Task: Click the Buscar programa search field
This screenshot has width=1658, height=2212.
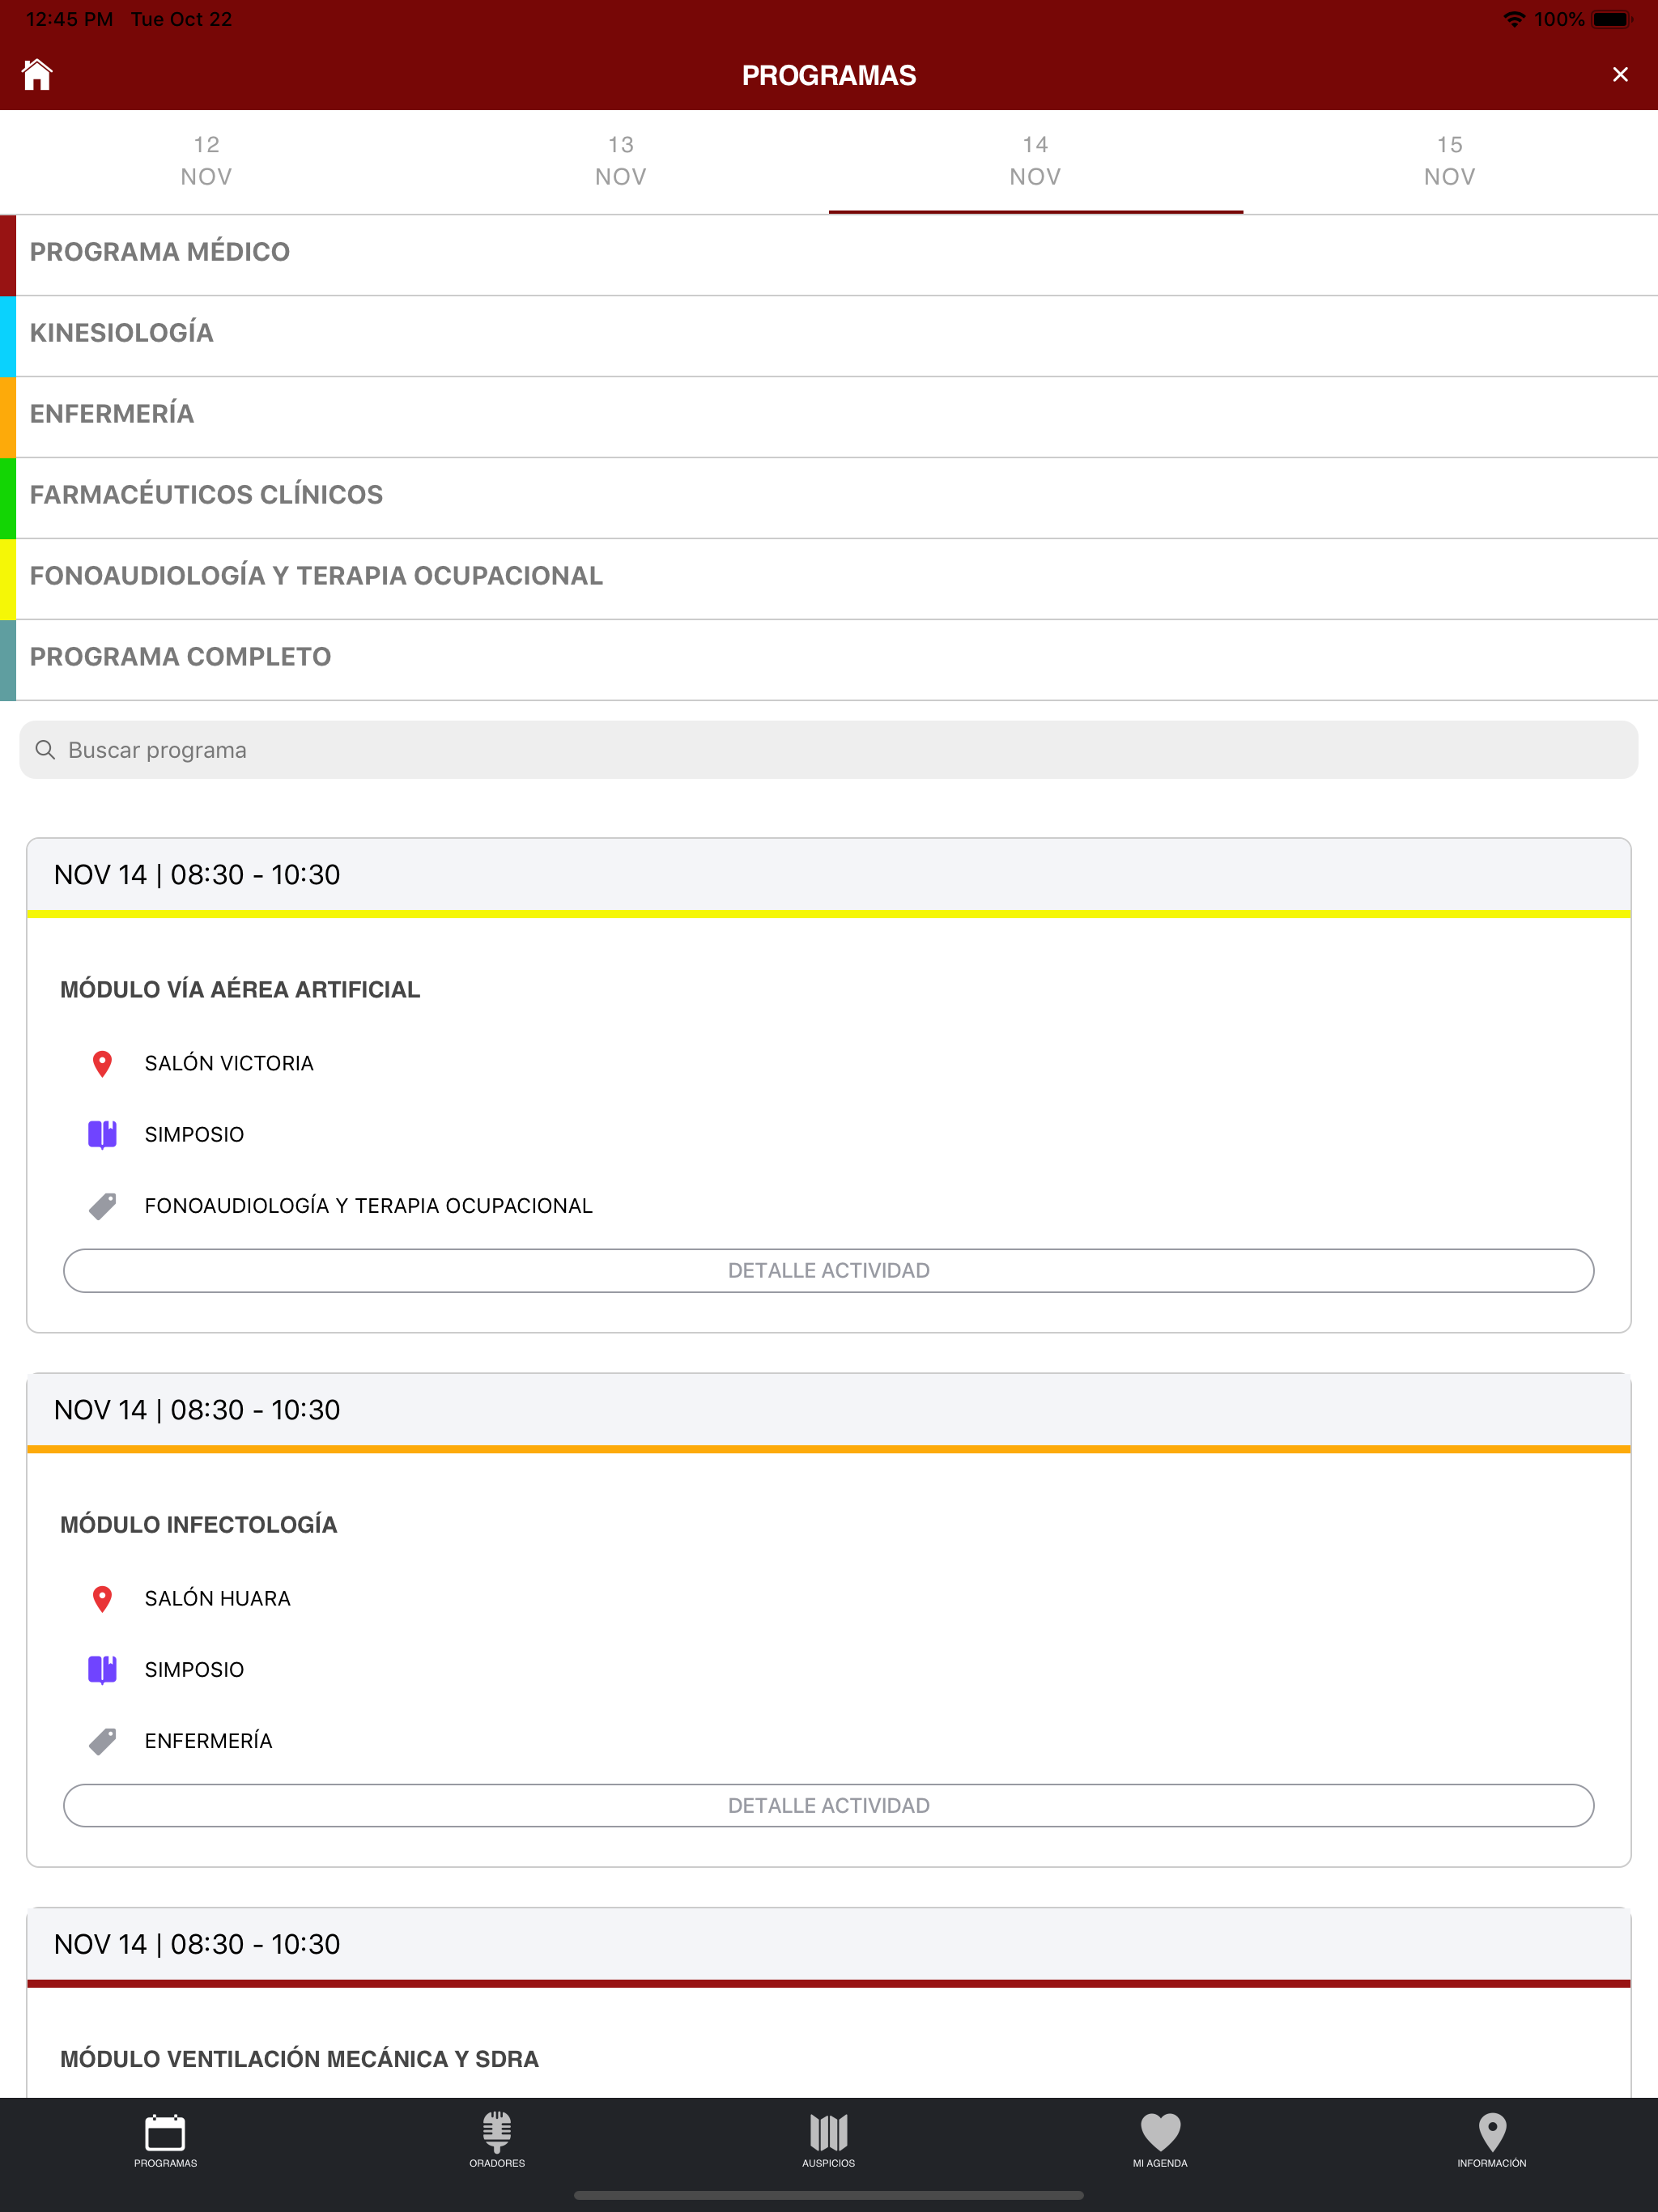Action: click(828, 750)
